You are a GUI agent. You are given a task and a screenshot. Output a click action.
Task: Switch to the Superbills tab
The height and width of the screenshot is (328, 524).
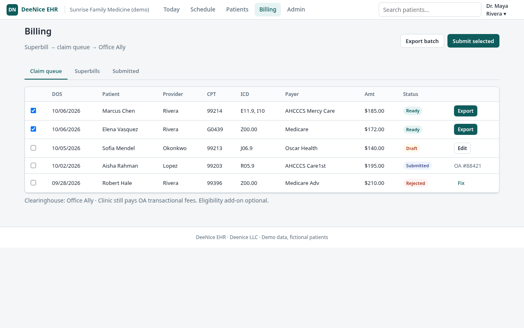[87, 71]
